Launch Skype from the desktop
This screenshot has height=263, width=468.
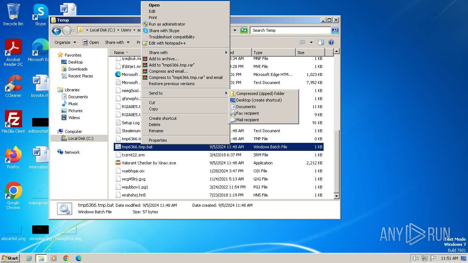pos(40,15)
